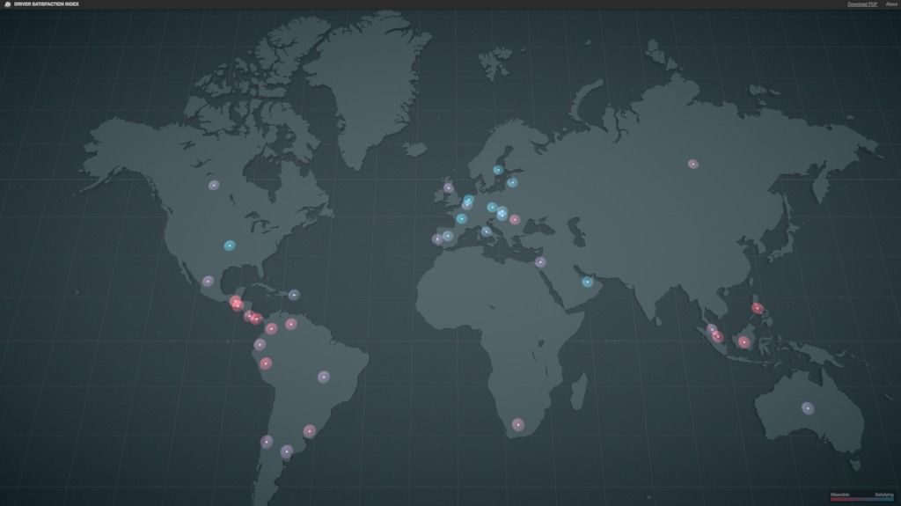Viewport: 901px width, 506px height.
Task: Select the blue marker on the Arabian Peninsula
Action: point(587,282)
